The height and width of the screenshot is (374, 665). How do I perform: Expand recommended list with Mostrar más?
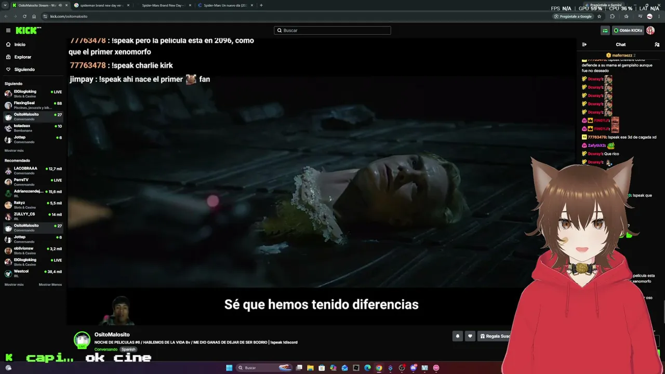click(14, 285)
